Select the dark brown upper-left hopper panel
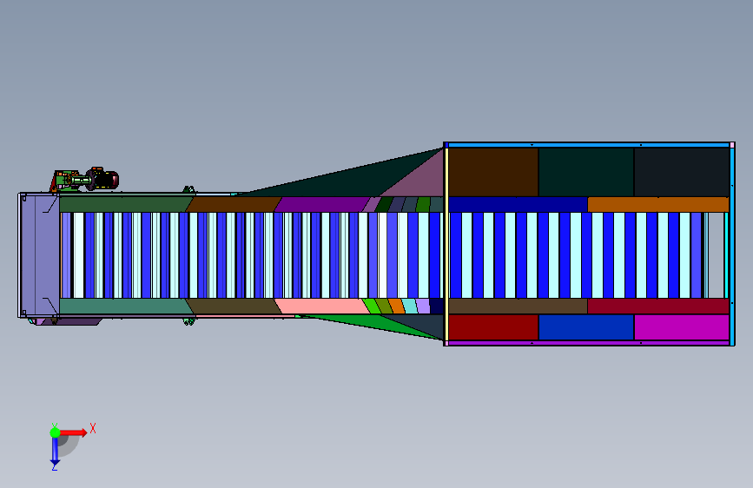Viewport: 753px width, 488px height. (493, 172)
